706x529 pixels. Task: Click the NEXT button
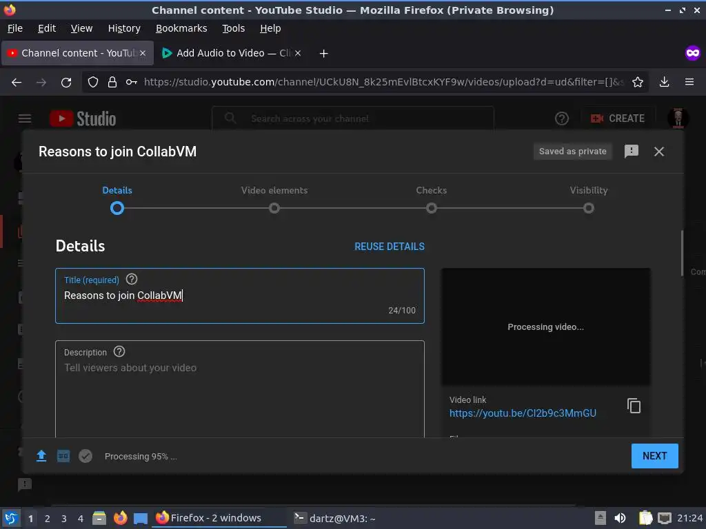[x=654, y=456]
